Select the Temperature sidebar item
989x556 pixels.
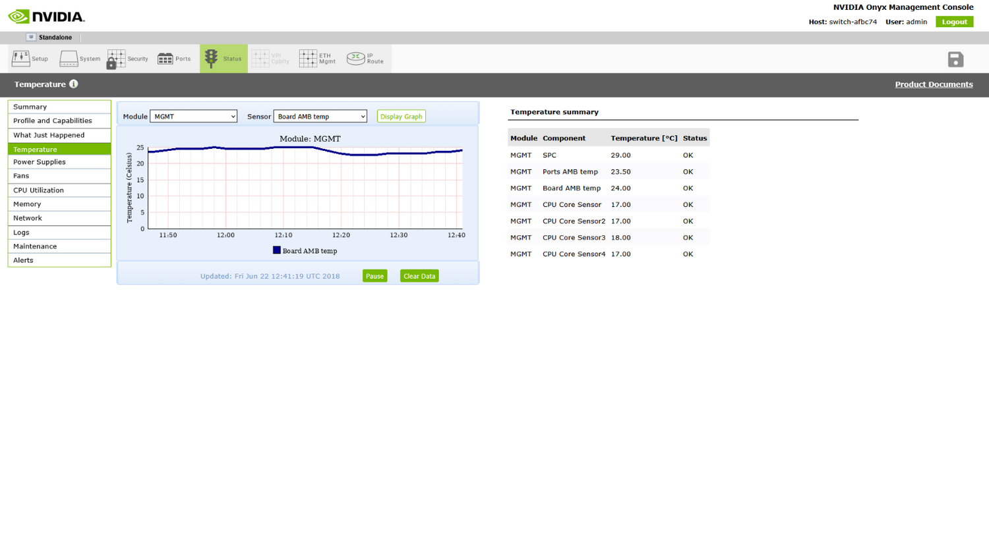59,150
